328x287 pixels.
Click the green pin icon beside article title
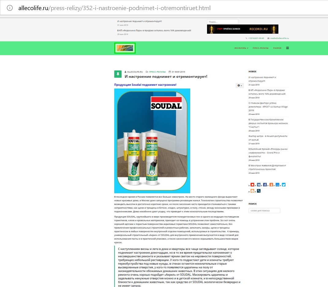pos(118,74)
